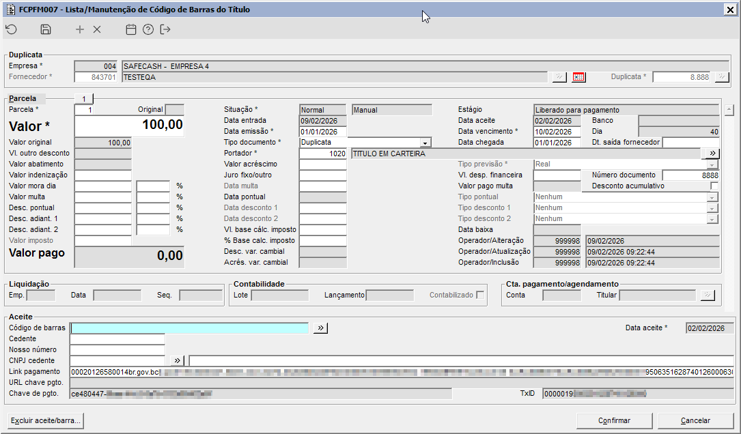Click the Parcela panel scrollbar up arrow
This screenshot has width=741, height=434.
point(729,109)
